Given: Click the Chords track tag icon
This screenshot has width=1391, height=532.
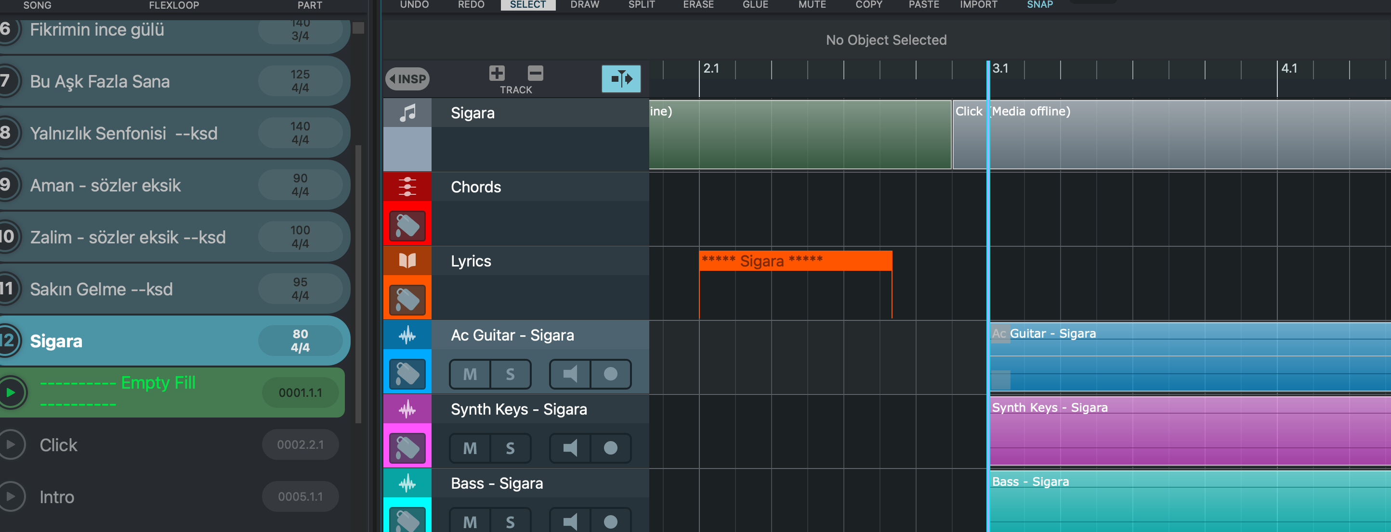Looking at the screenshot, I should click(x=407, y=225).
